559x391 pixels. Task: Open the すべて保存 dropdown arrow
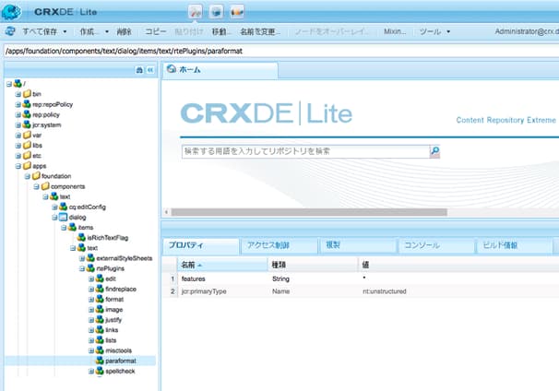(65, 31)
